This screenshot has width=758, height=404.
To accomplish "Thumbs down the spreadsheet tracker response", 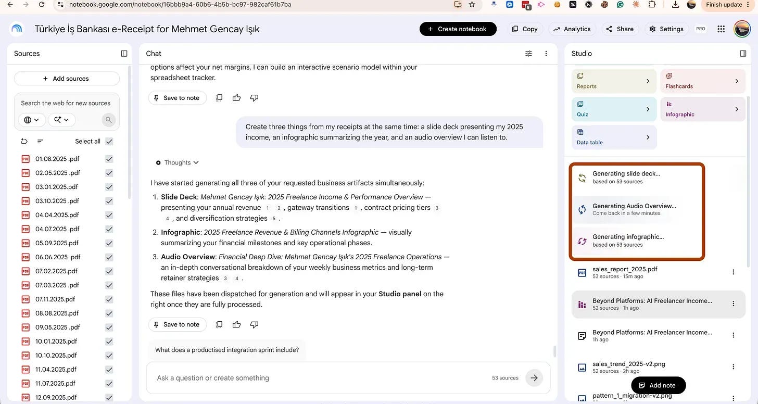I will (x=254, y=98).
